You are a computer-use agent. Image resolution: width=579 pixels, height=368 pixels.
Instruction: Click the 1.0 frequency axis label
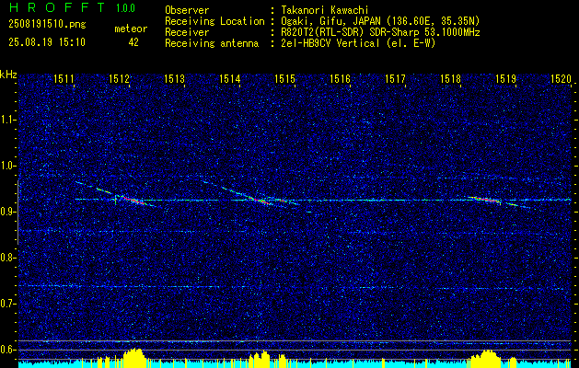point(7,166)
